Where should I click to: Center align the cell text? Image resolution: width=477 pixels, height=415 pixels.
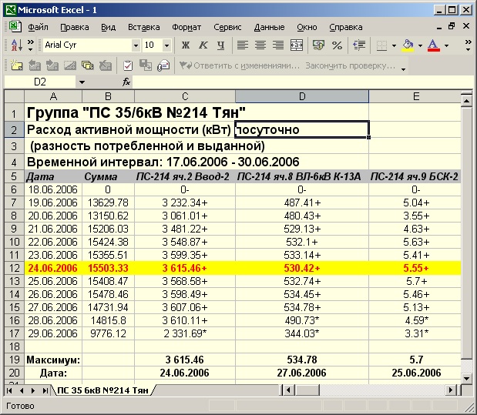pyautogui.click(x=260, y=45)
